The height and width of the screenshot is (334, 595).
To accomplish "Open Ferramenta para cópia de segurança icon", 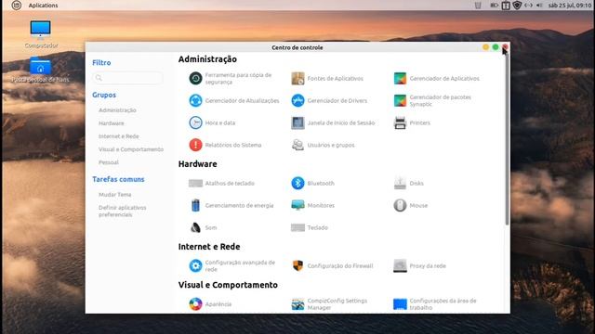I will (195, 78).
